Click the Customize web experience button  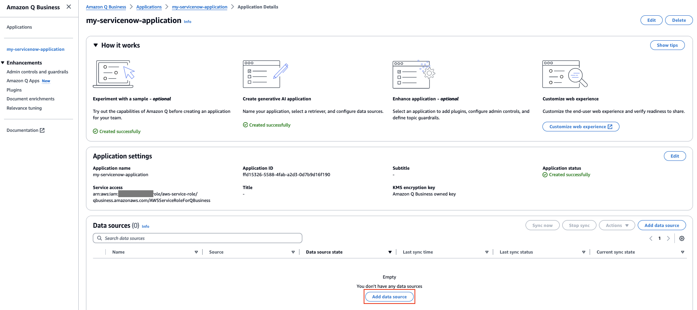[x=581, y=127]
